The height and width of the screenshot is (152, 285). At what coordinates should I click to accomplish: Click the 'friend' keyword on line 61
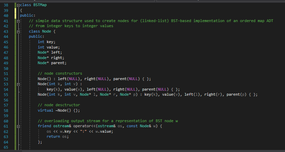click(x=44, y=126)
